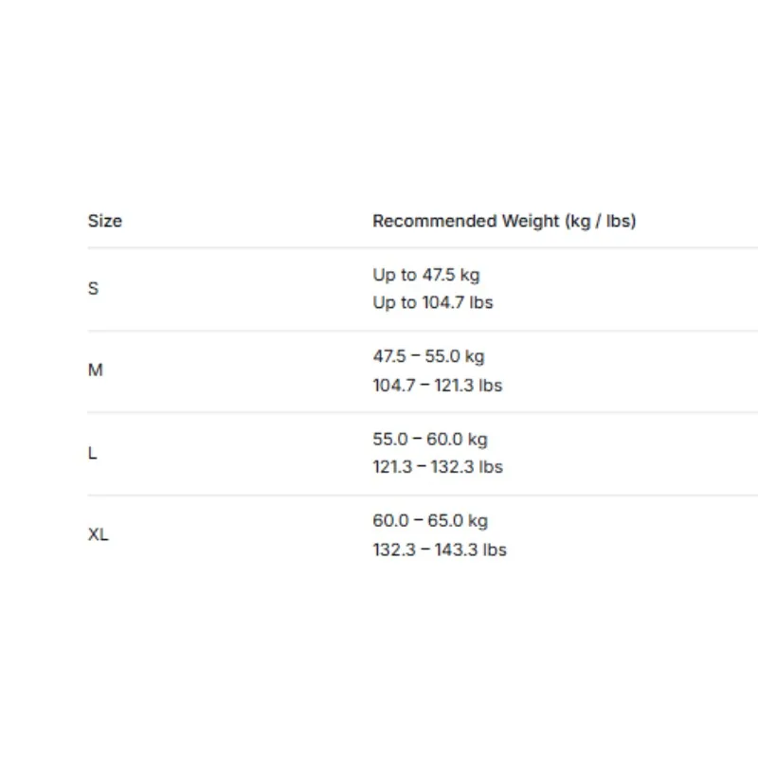758x758 pixels.
Task: Select the 'Up to 47.5 kg' text
Action: click(x=425, y=275)
